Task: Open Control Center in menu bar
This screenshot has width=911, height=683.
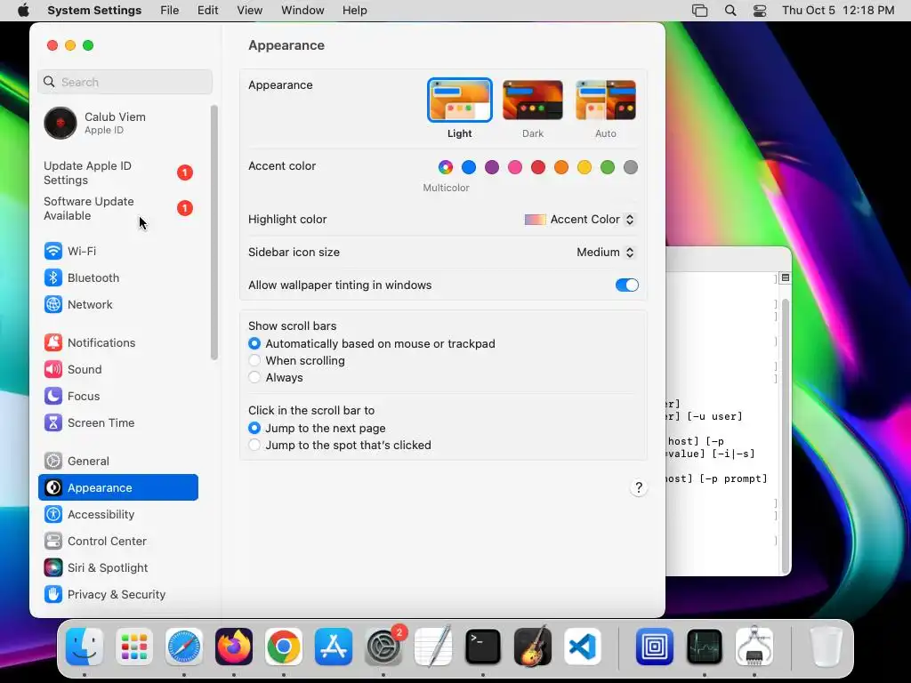Action: pos(760,11)
